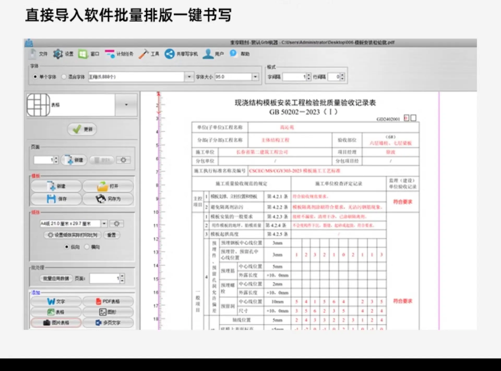Select the 单个字体 radio button
The width and height of the screenshot is (501, 371).
pos(35,77)
